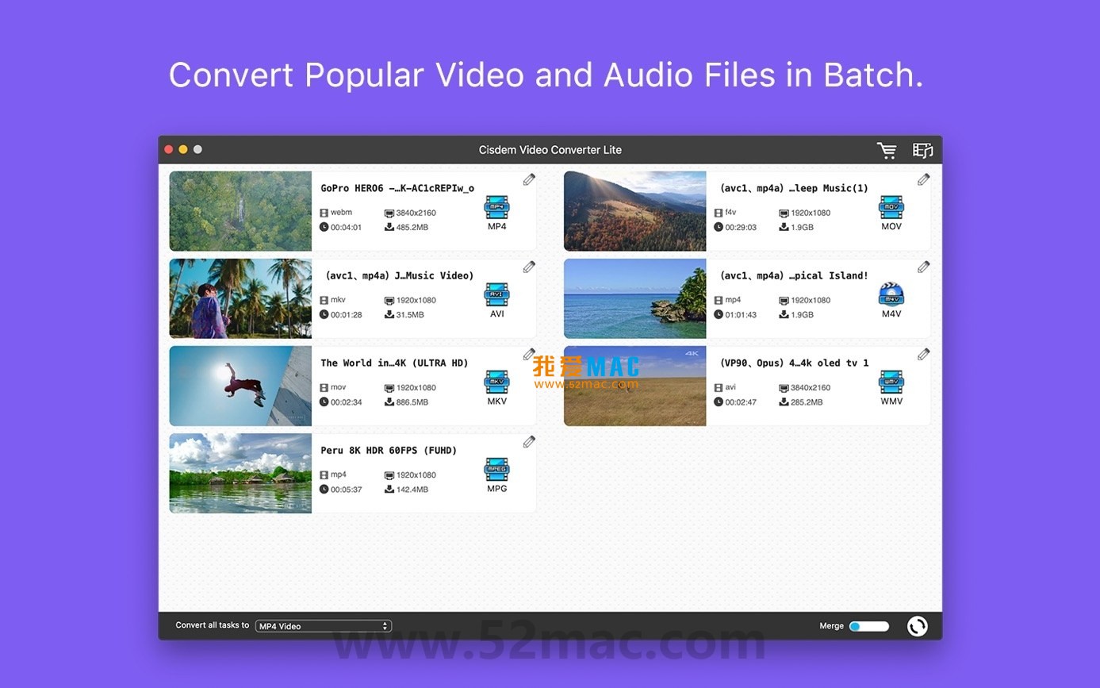Viewport: 1100px width, 688px height.
Task: Edit the Peru 8K HDR video
Action: (x=529, y=442)
